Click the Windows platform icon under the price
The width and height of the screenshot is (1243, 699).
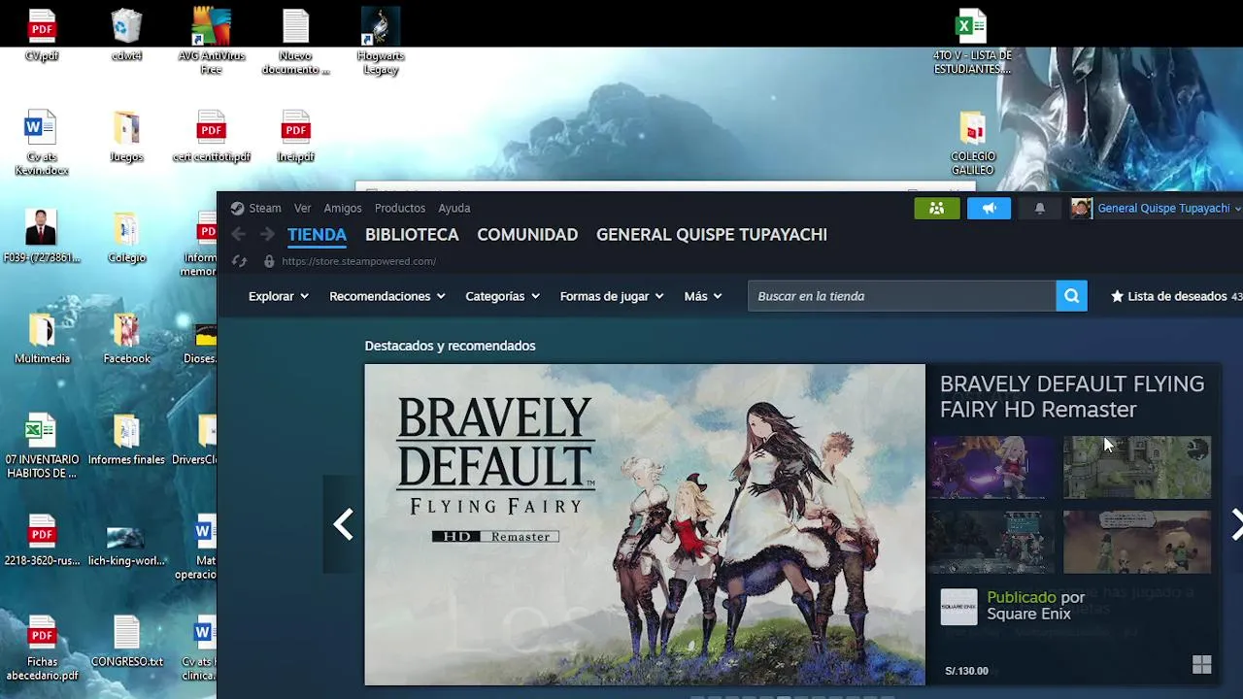coord(1201,664)
